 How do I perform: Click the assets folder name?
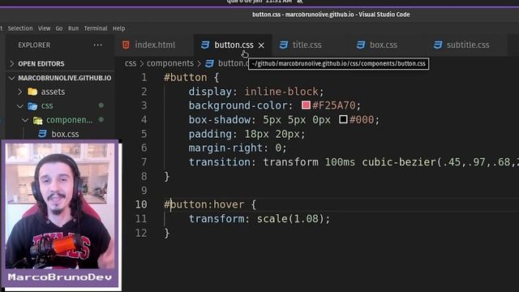point(53,92)
